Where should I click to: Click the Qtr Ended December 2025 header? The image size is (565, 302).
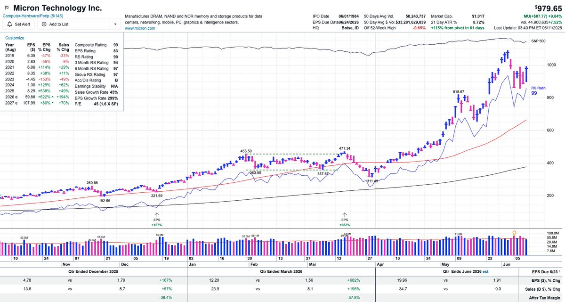pos(94,271)
